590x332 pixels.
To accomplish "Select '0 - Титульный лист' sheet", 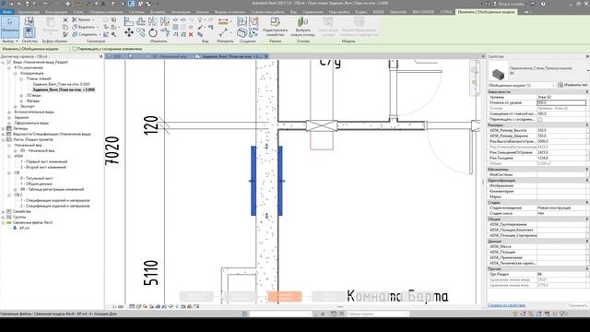I will click(37, 178).
